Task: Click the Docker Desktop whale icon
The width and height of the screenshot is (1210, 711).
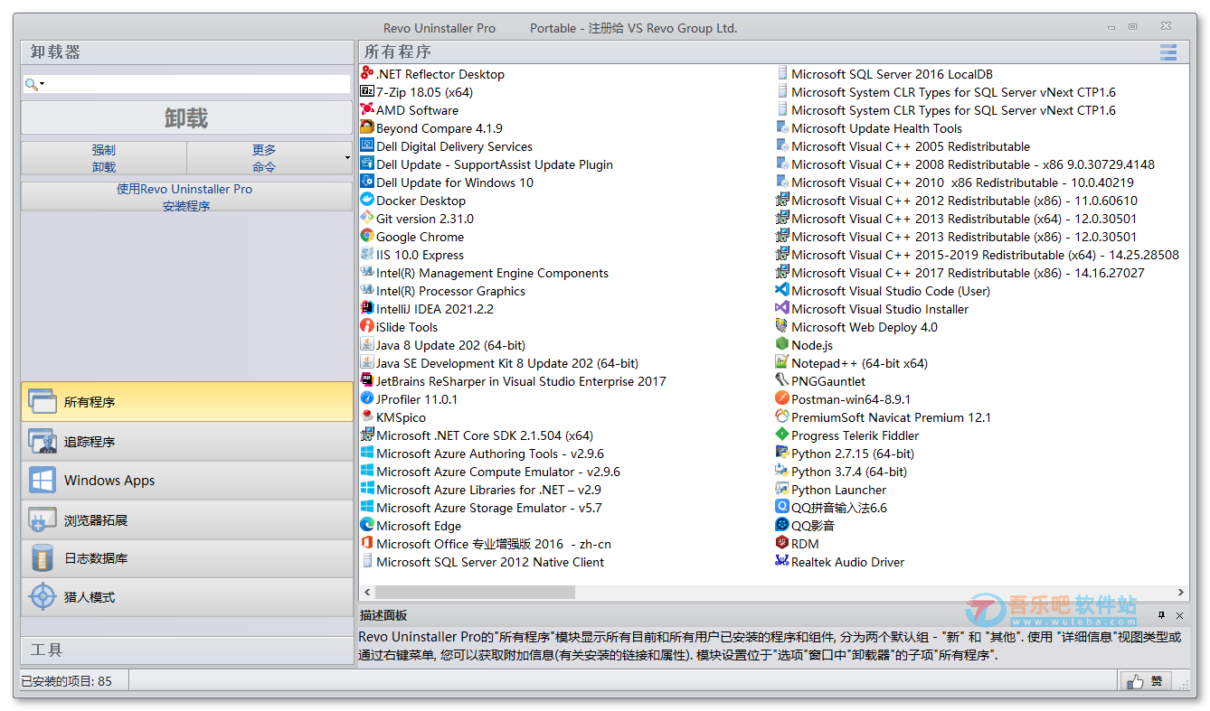Action: click(x=367, y=201)
